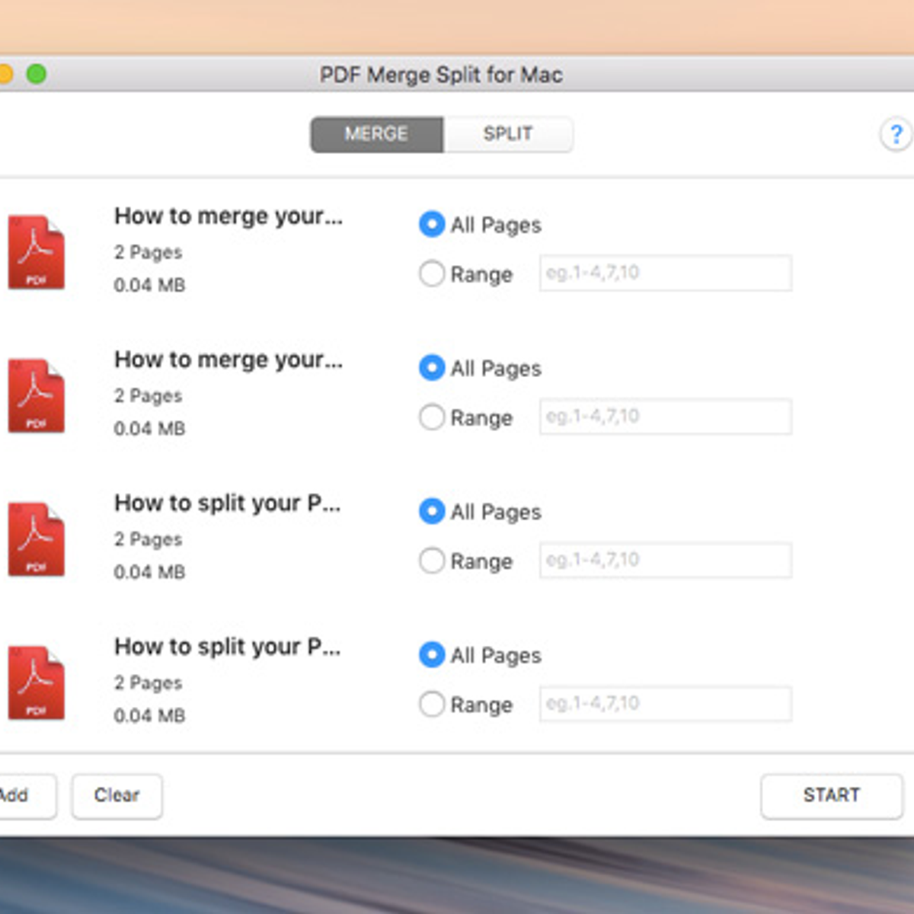Click the second PDF file icon
Image resolution: width=914 pixels, height=914 pixels.
point(36,396)
